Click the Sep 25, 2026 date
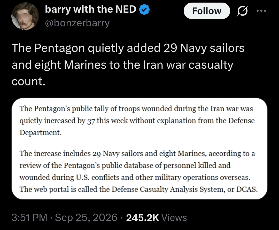Viewport: 279px width, 230px height. coord(86,217)
